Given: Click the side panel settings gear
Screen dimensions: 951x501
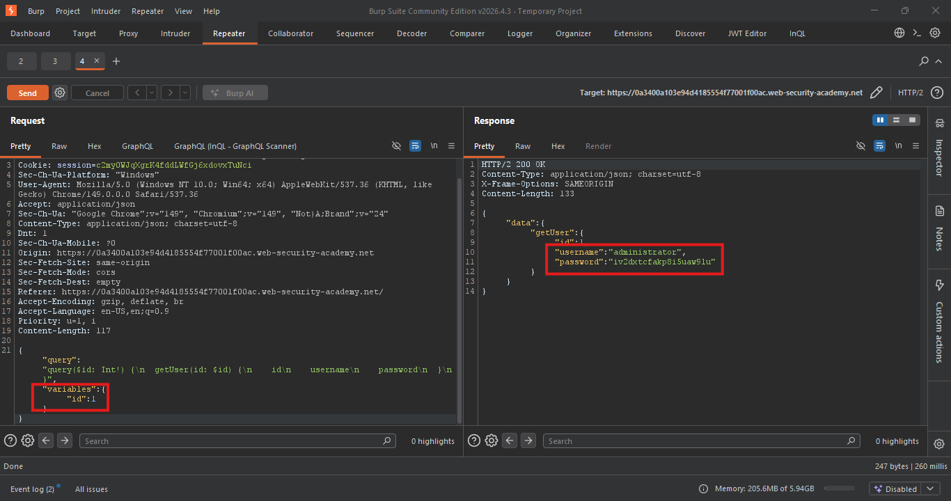Looking at the screenshot, I should (939, 444).
